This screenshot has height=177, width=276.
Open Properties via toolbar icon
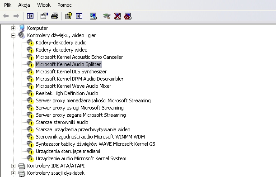tap(44, 16)
